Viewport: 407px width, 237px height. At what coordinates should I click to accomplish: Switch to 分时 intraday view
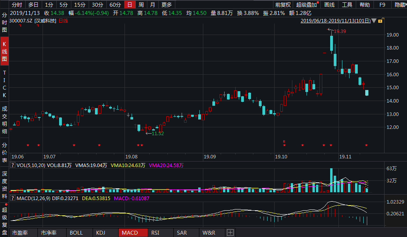pos(17,5)
